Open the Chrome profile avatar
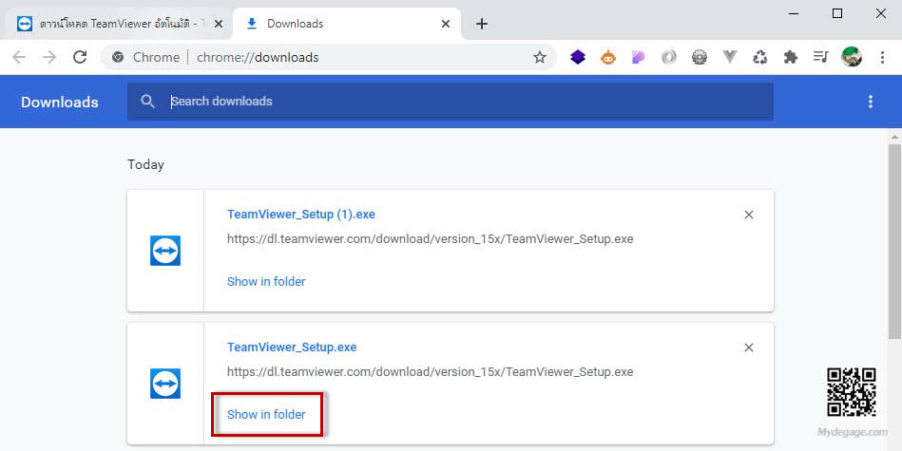 click(x=851, y=57)
